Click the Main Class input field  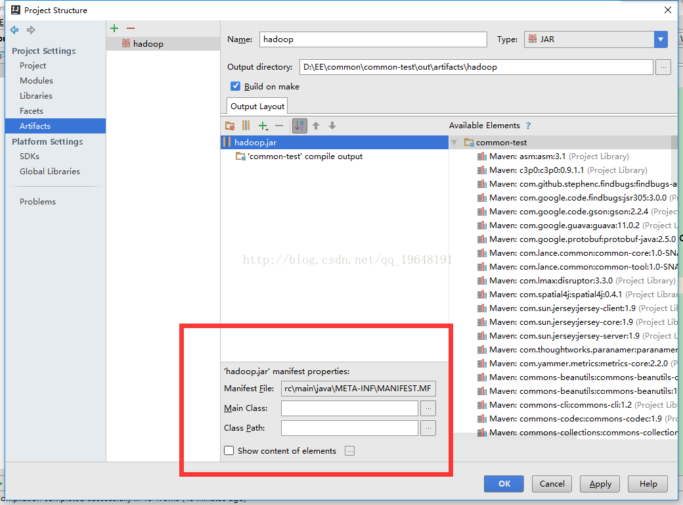pos(350,408)
